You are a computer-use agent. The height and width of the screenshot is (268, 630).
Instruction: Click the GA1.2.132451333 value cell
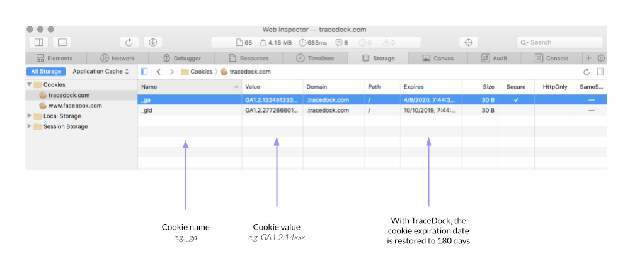272,99
